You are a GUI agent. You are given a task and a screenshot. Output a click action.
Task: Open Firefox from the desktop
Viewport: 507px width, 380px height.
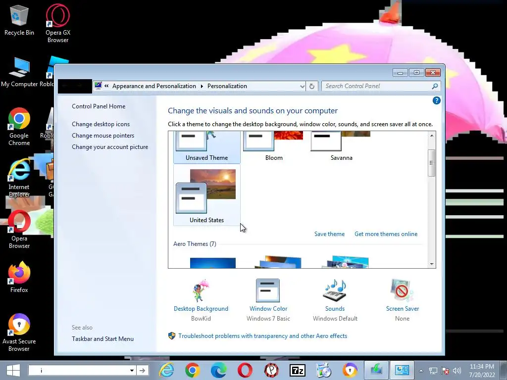pos(19,277)
